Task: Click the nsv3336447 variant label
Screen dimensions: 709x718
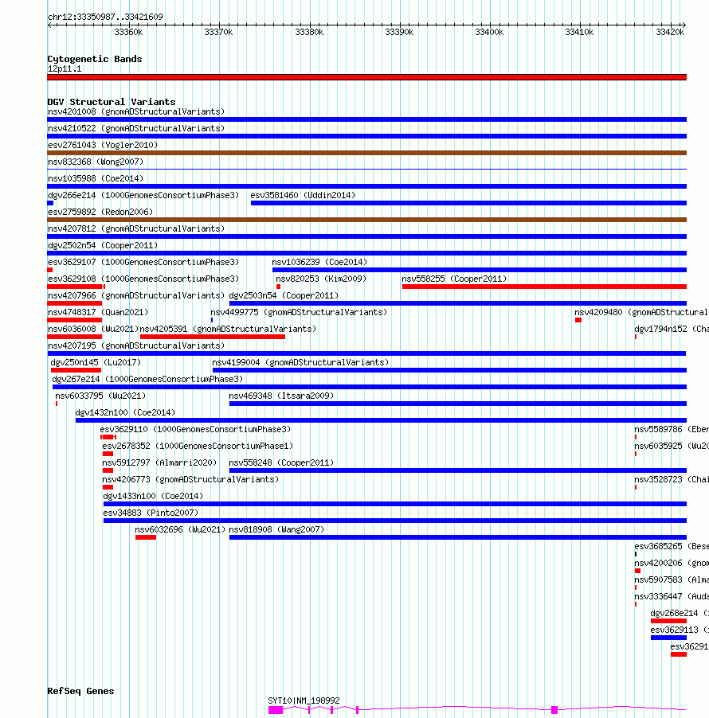Action: [672, 596]
